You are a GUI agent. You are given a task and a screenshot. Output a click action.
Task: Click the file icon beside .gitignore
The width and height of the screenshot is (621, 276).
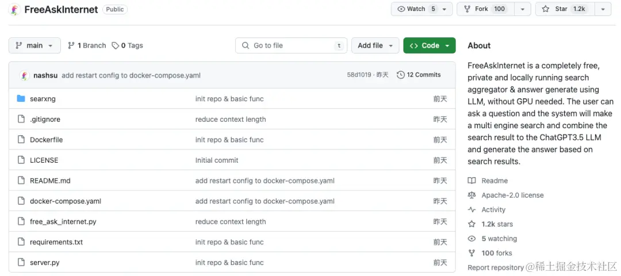point(21,119)
